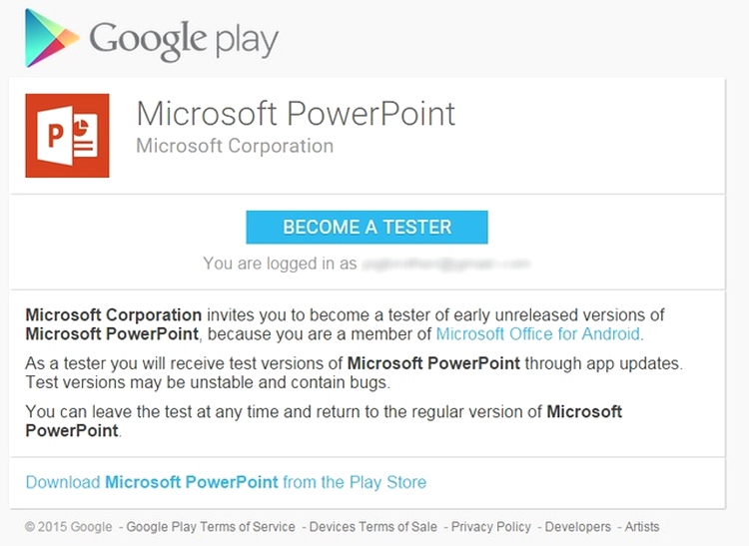Click the 'You are logged in as' label
This screenshot has width=749, height=546.
pos(280,264)
